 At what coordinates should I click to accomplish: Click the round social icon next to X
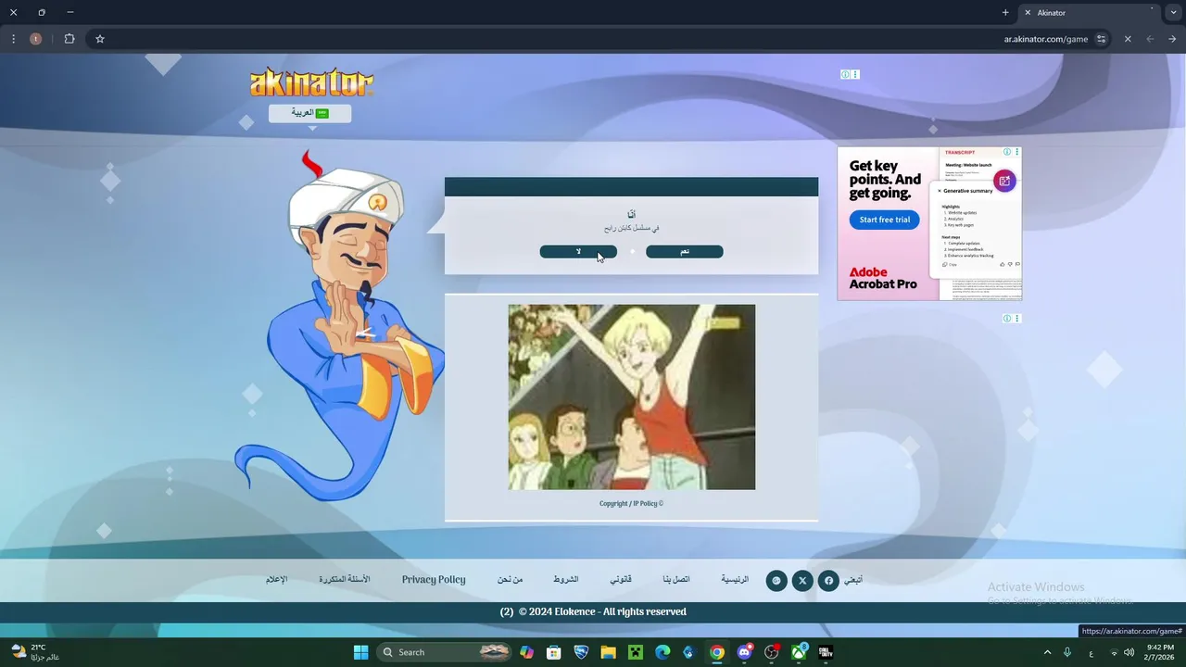click(x=776, y=581)
